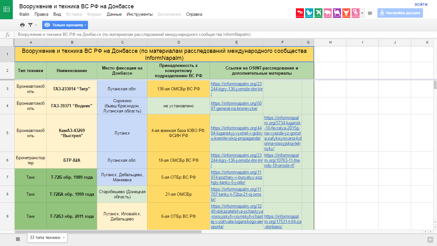Open the Данные menu
Viewport: 437px width, 246px height.
(114, 14)
